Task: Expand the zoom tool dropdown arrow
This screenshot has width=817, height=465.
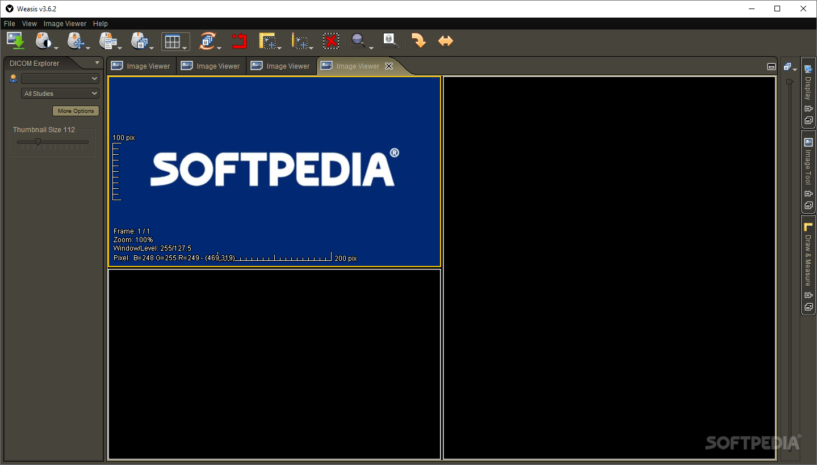Action: [371, 48]
